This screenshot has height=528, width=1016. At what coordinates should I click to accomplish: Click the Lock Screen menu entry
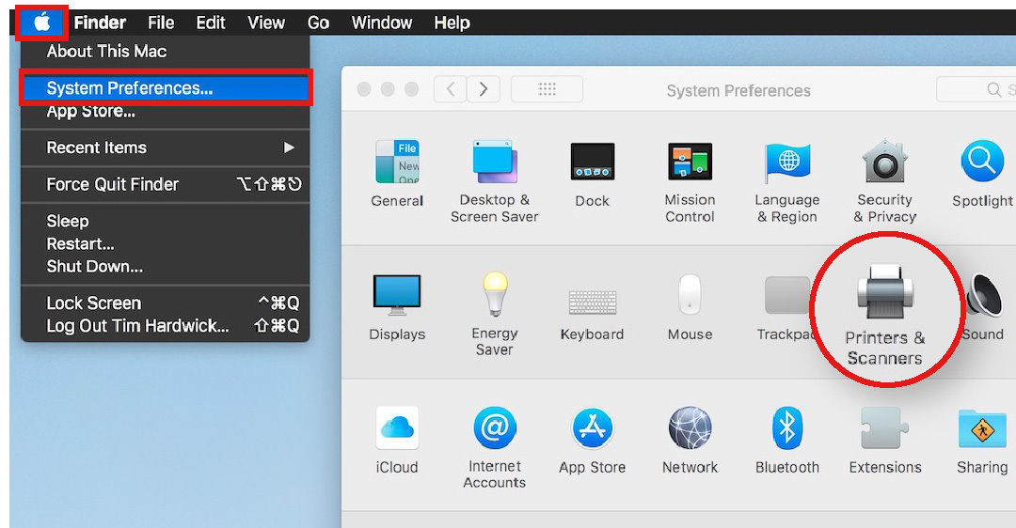(x=94, y=303)
